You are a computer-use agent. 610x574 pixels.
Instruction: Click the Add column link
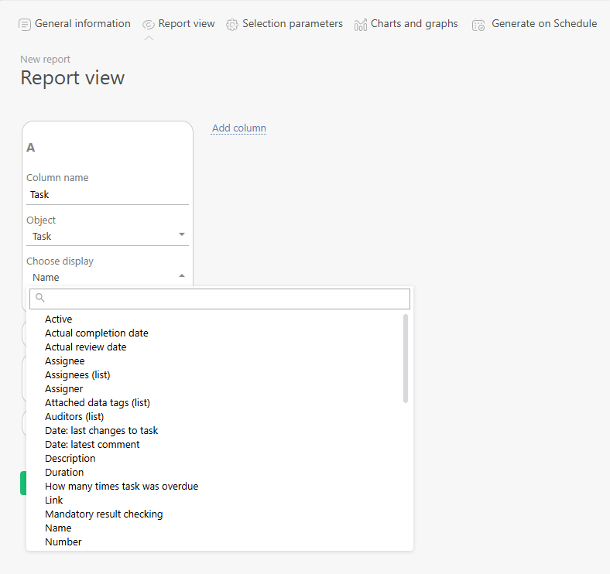pyautogui.click(x=238, y=128)
